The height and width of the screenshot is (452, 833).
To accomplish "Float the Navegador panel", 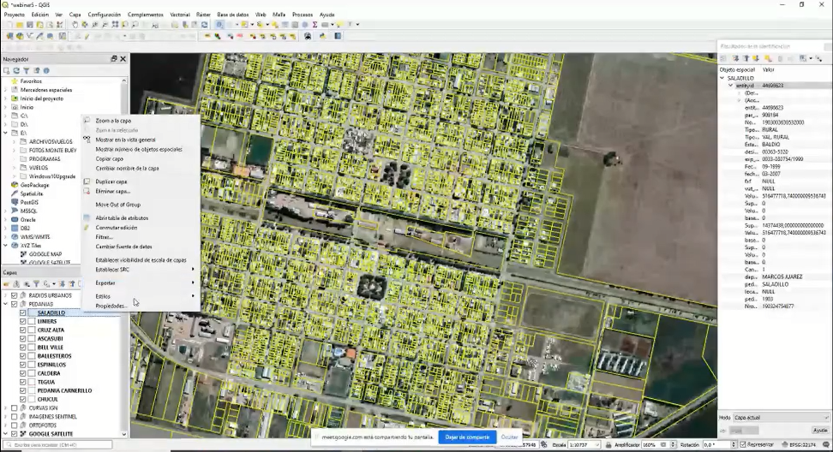I will click(114, 59).
